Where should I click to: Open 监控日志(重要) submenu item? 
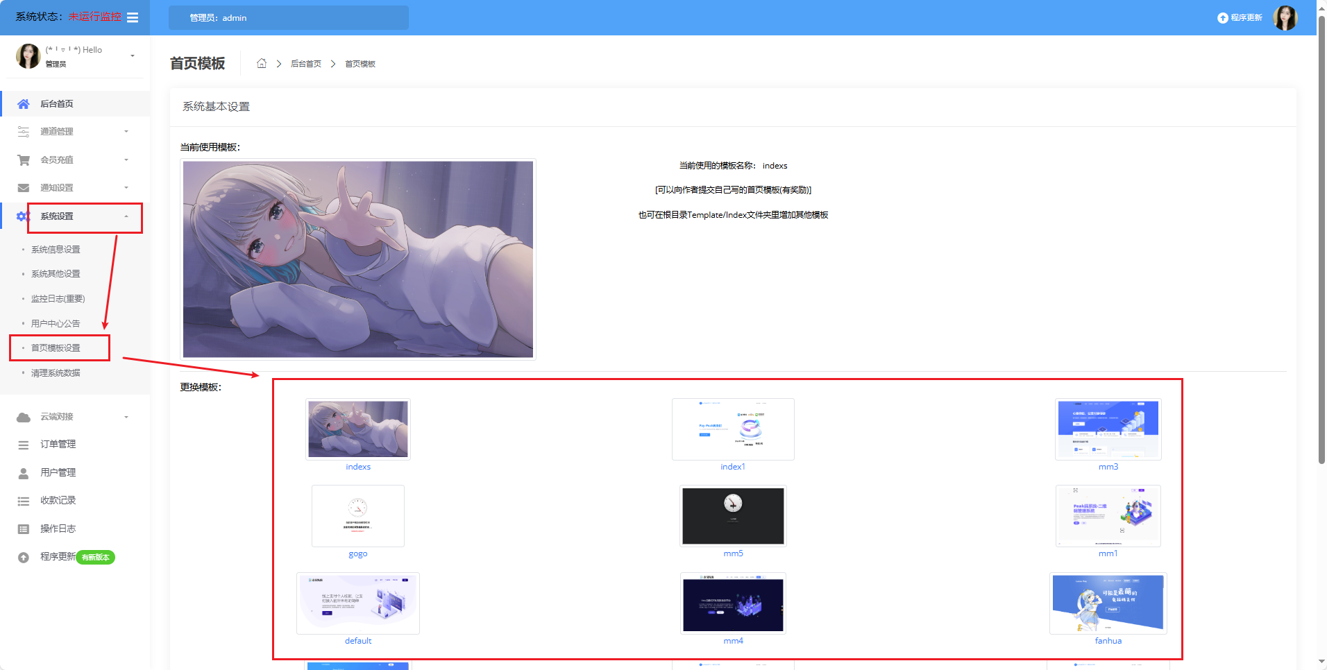(58, 299)
